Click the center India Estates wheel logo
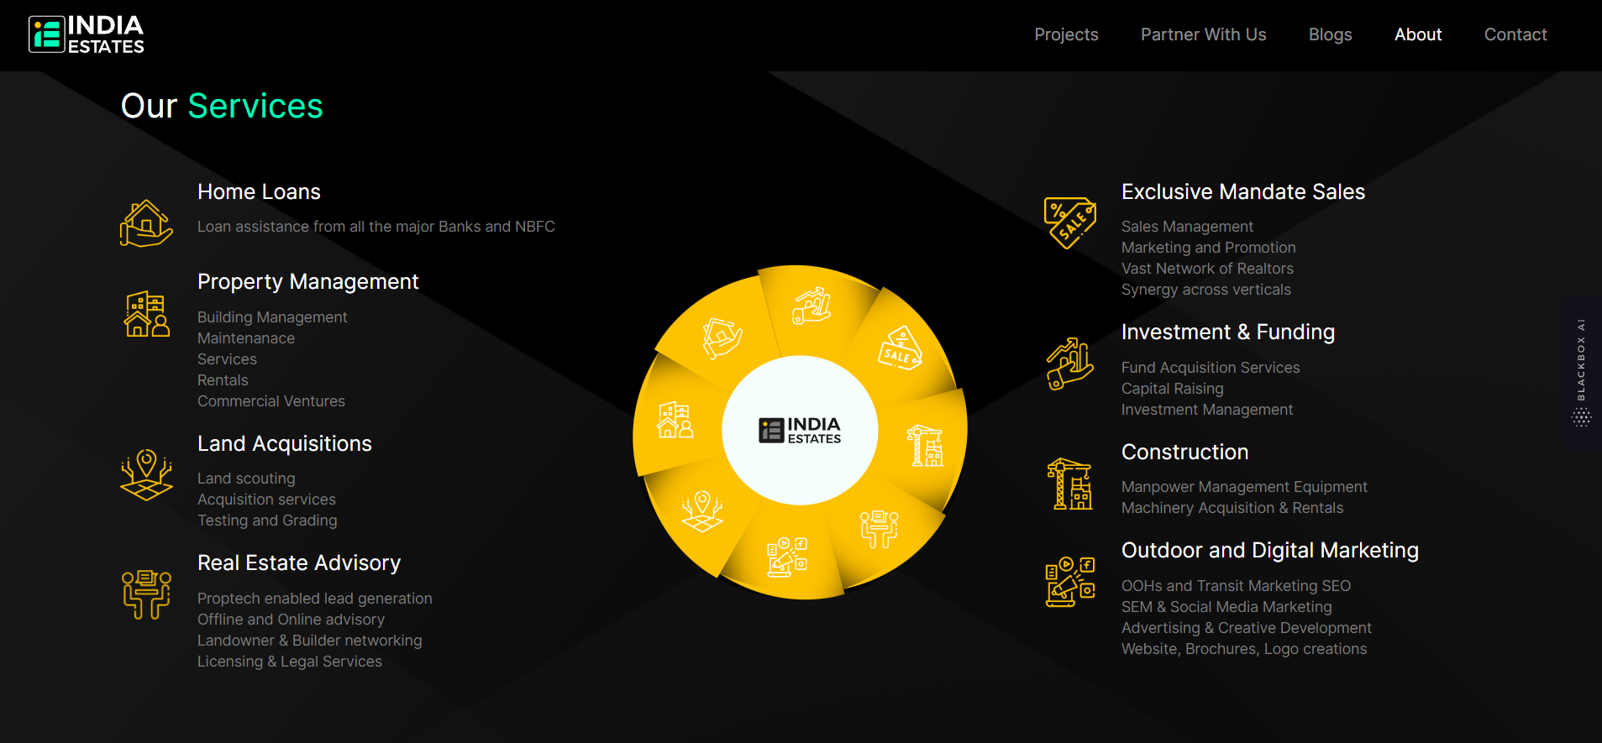1602x743 pixels. [800, 431]
